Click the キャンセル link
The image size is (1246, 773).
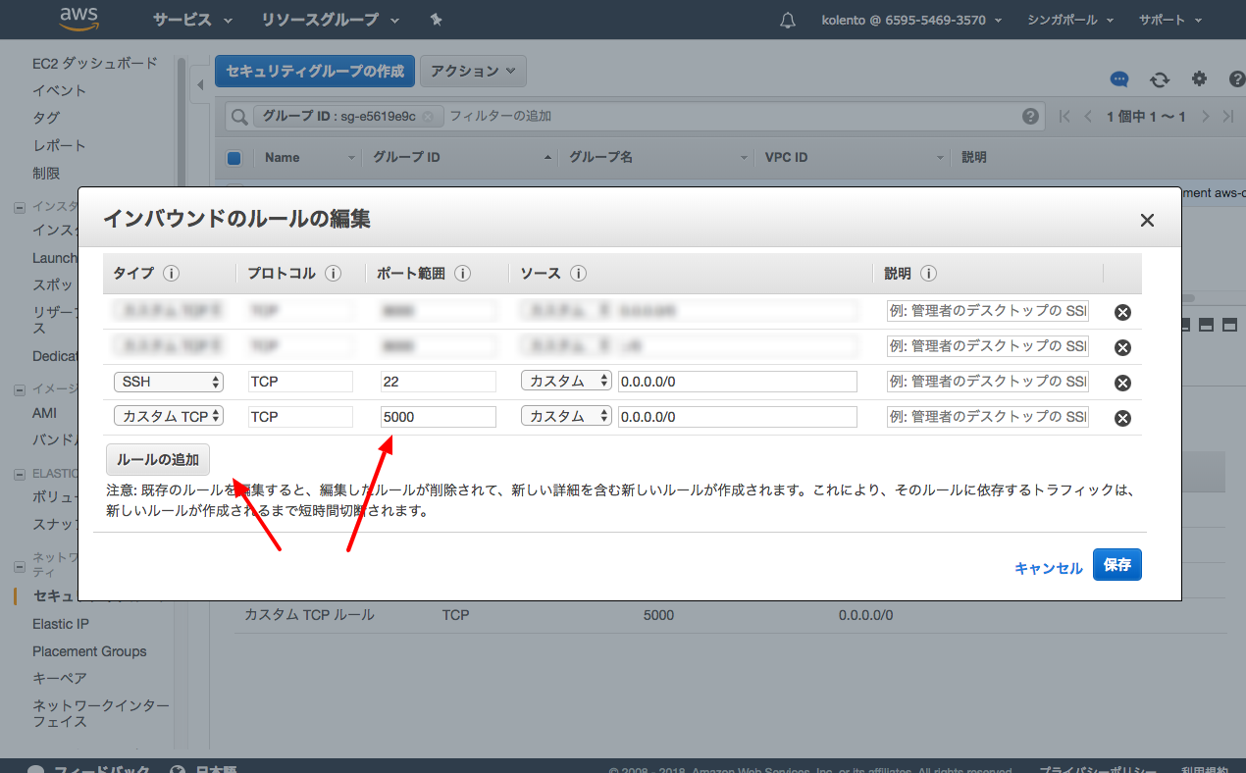click(1048, 567)
